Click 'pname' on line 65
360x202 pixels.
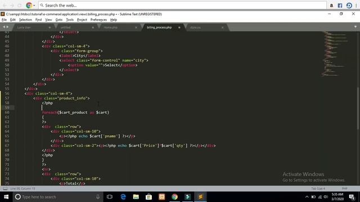[110, 136]
